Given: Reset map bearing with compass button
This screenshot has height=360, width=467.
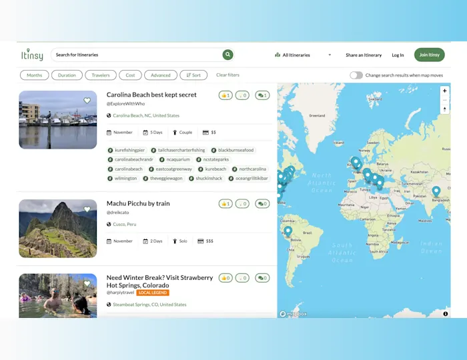Looking at the screenshot, I should (445, 109).
